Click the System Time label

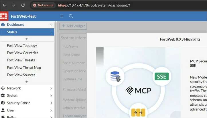72,79
